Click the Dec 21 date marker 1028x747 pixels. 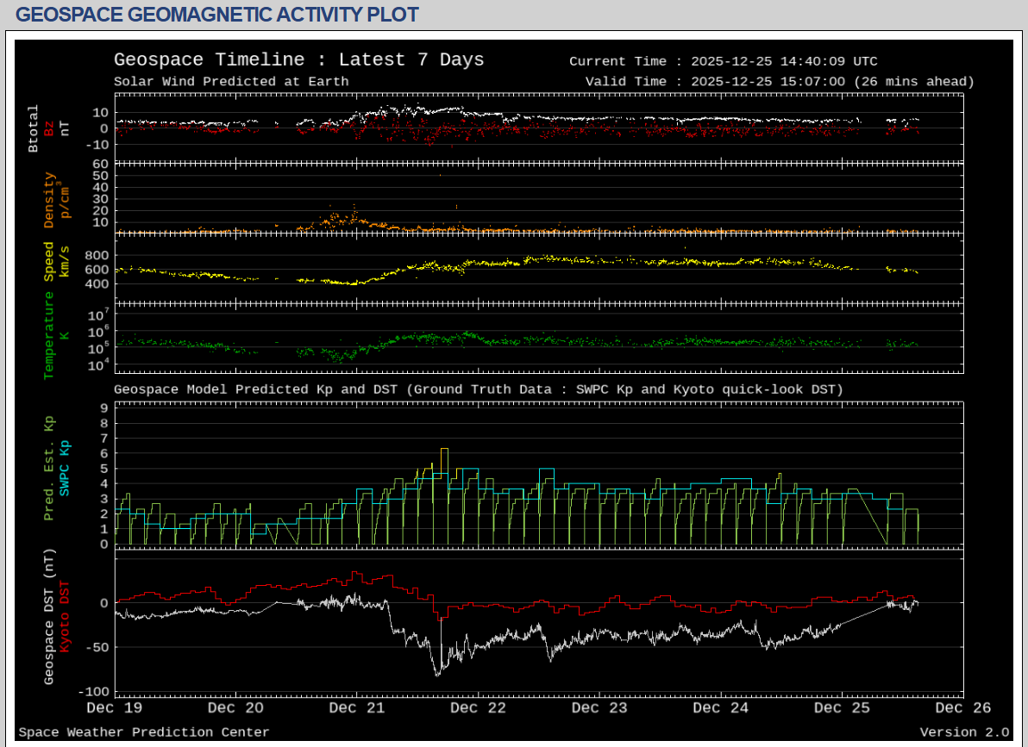point(357,708)
